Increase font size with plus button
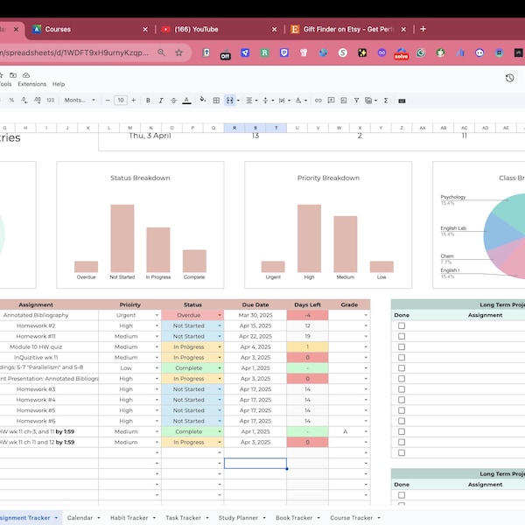This screenshot has height=525, width=525. (134, 101)
